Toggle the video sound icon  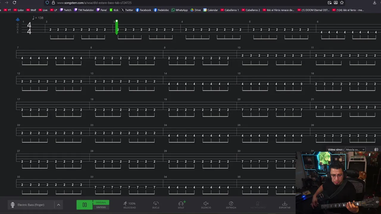pos(376,150)
